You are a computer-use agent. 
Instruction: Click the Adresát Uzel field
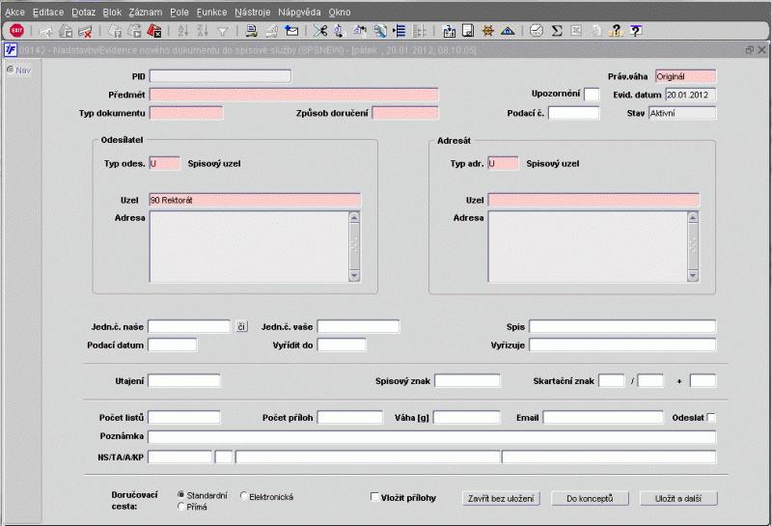[x=593, y=200]
